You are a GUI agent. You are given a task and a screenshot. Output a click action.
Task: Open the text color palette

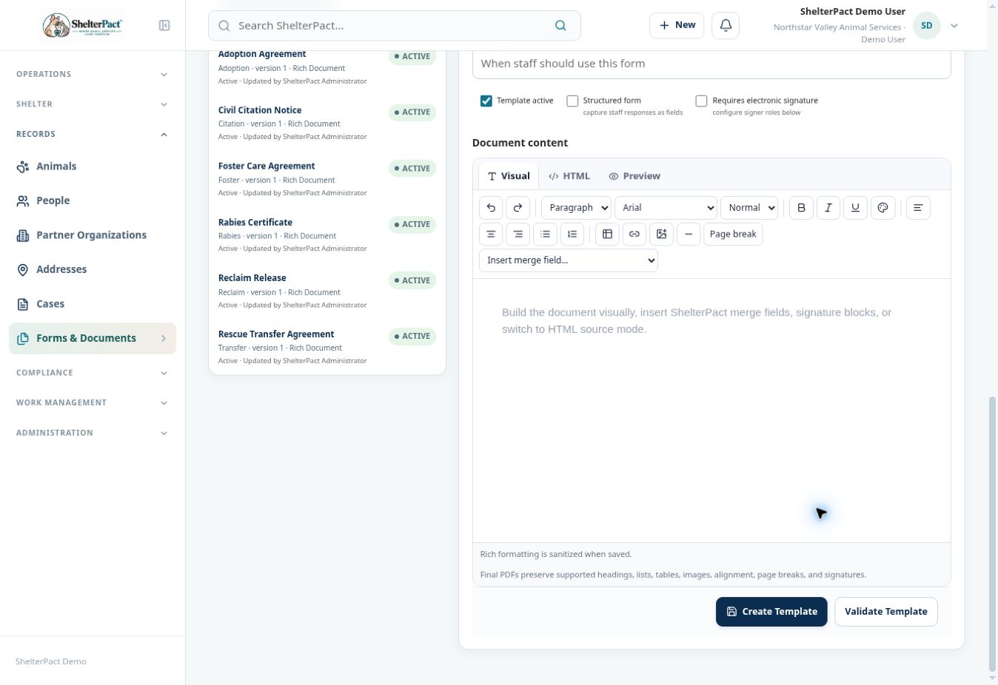883,208
